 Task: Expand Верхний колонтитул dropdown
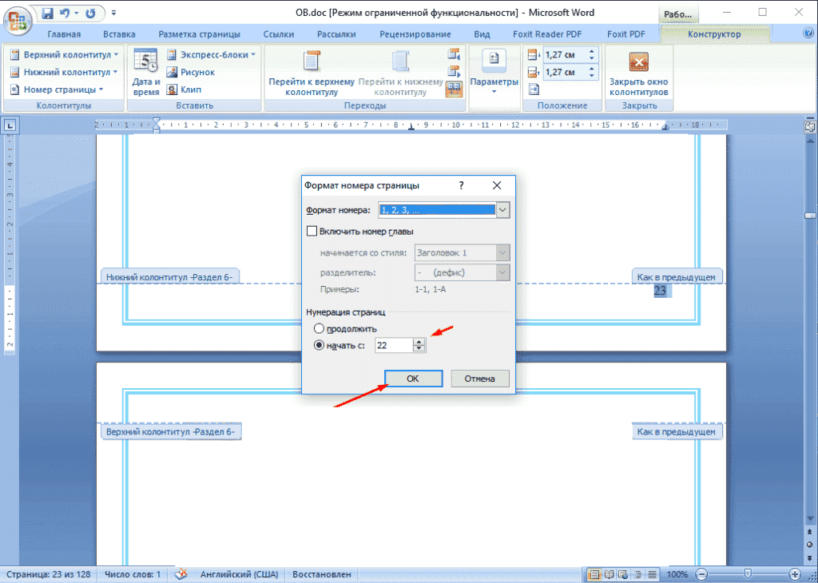tap(64, 55)
